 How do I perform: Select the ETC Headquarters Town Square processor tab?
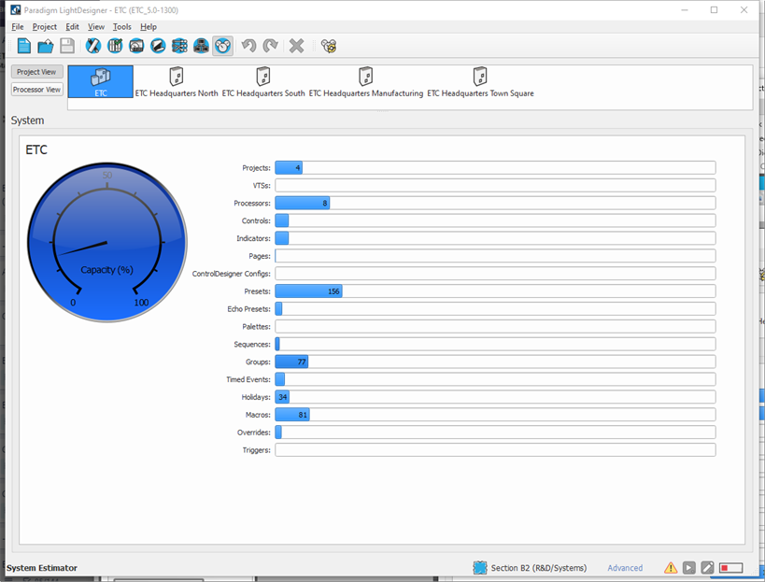point(480,82)
